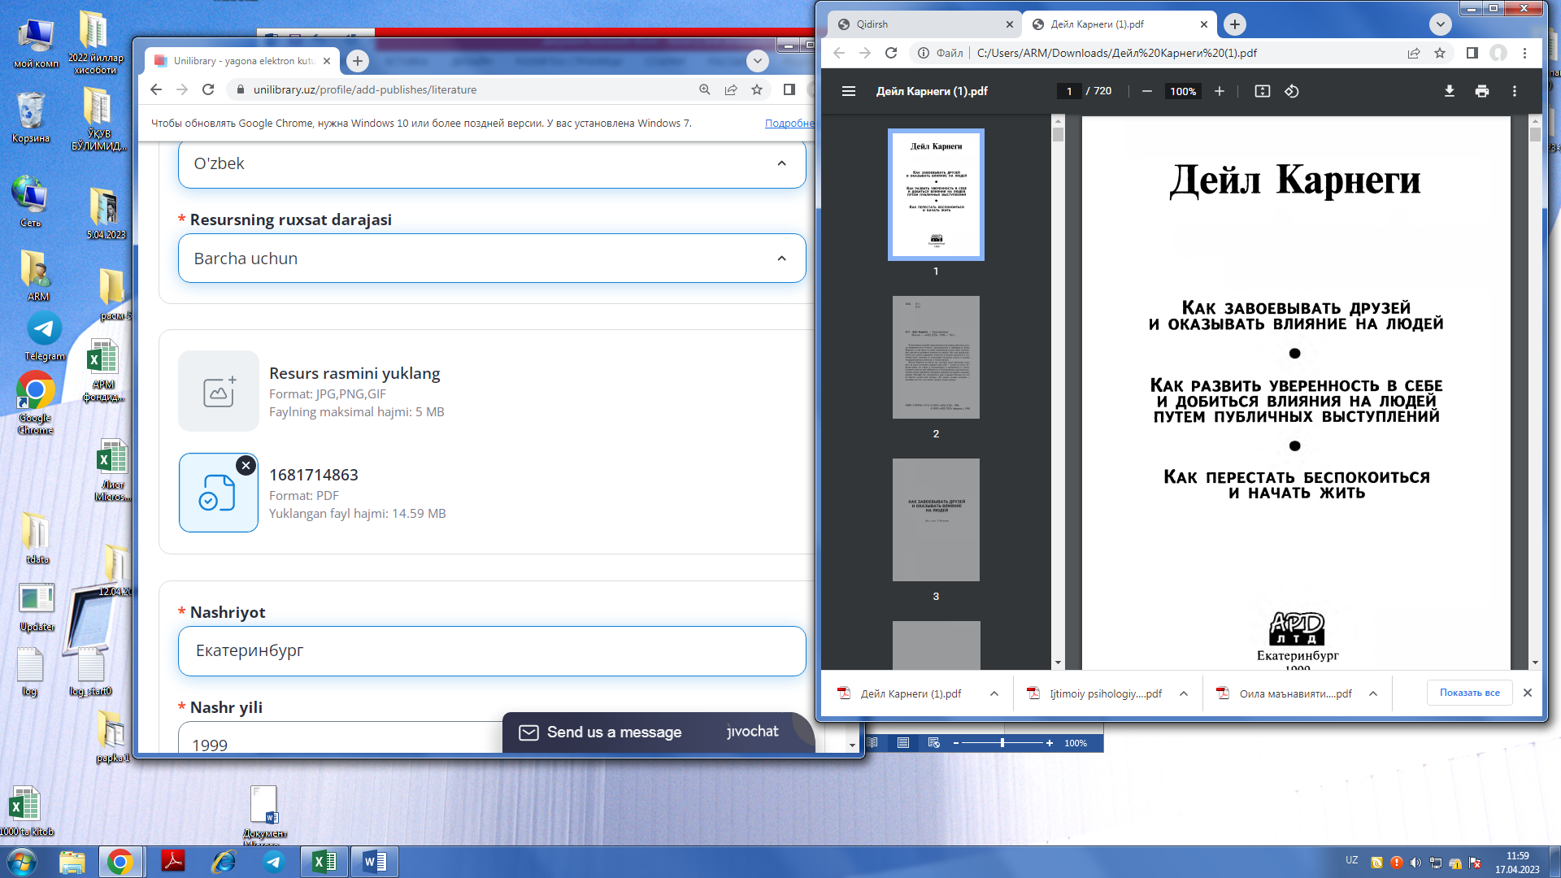Click the PDF viewer sidebar menu icon
1561x878 pixels.
pyautogui.click(x=848, y=91)
